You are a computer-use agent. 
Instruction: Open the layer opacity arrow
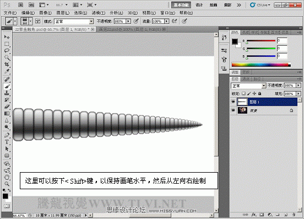[298, 86]
